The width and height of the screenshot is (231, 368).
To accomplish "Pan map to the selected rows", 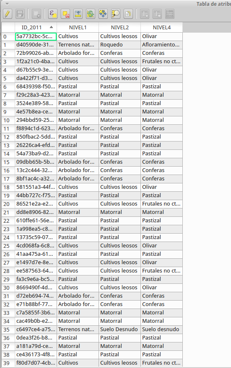I will (x=103, y=14).
